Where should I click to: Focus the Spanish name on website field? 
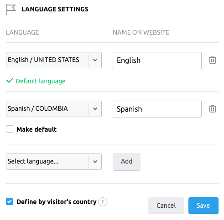tap(157, 109)
